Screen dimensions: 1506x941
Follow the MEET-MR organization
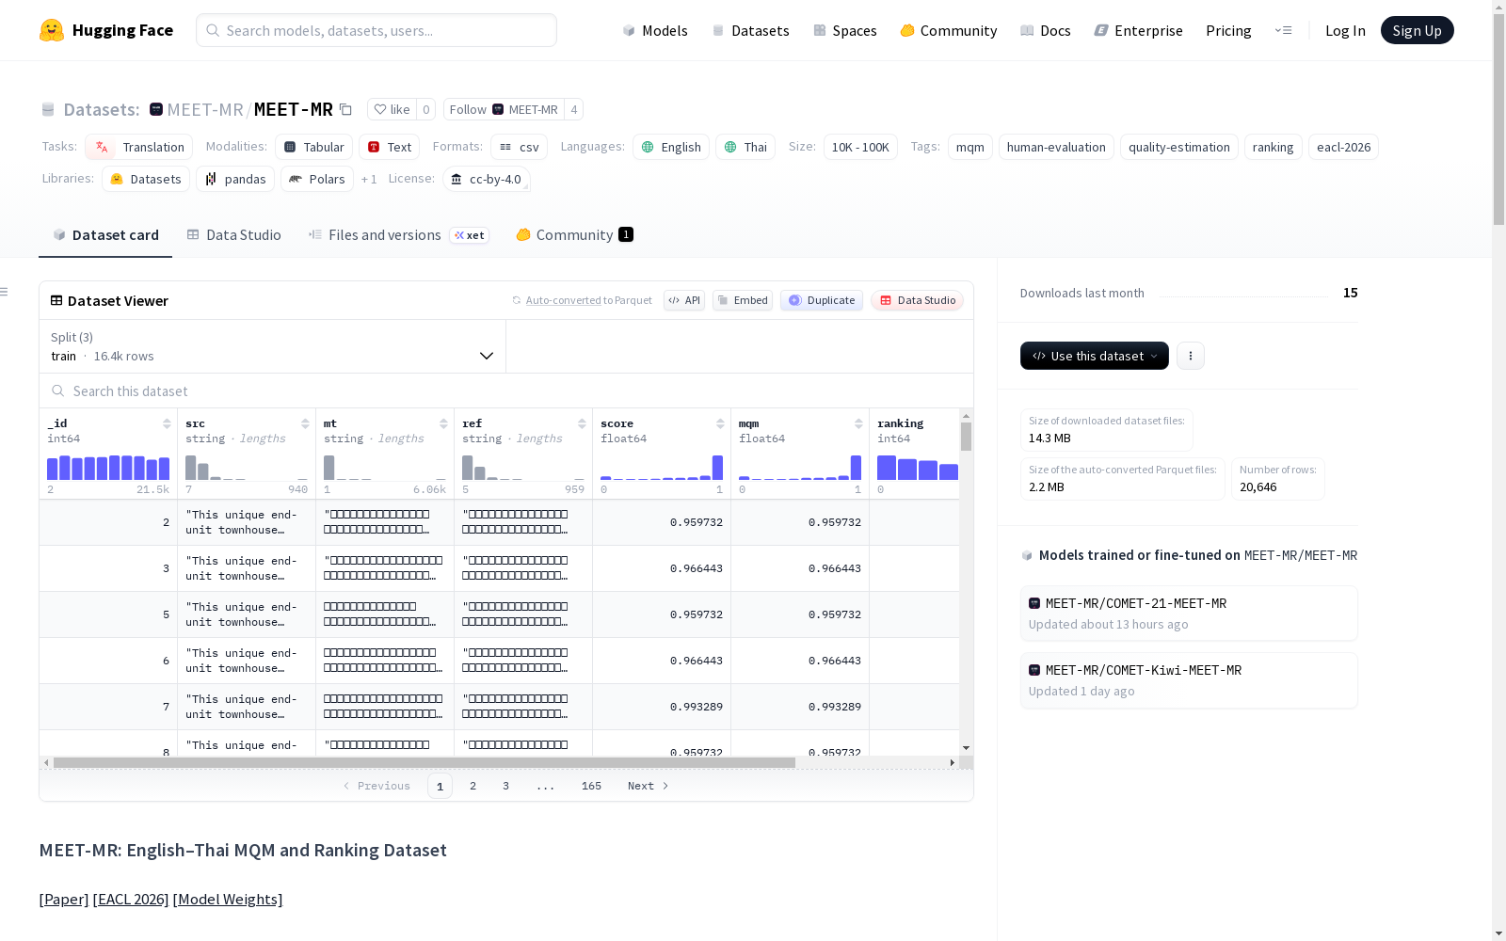(x=504, y=109)
